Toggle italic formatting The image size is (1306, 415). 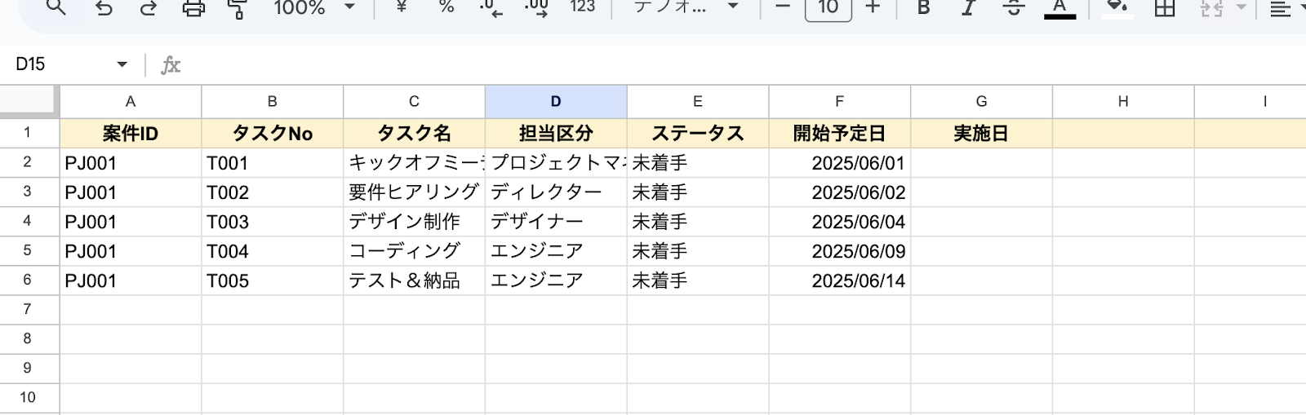click(968, 8)
